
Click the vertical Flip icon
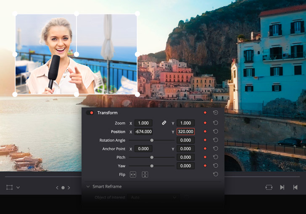click(x=145, y=175)
